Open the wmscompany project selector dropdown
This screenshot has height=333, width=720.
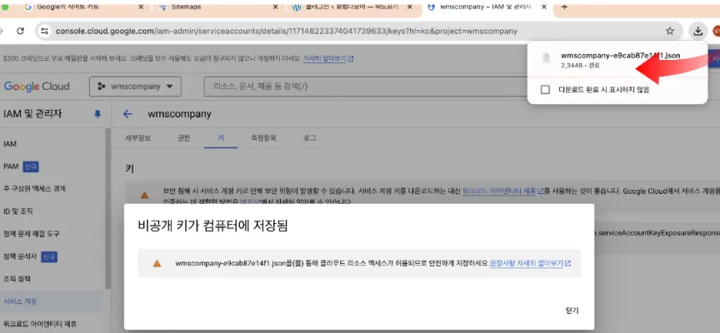click(x=136, y=87)
